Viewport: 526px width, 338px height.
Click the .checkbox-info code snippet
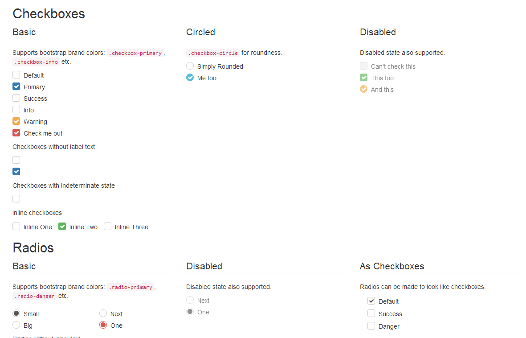(x=36, y=62)
